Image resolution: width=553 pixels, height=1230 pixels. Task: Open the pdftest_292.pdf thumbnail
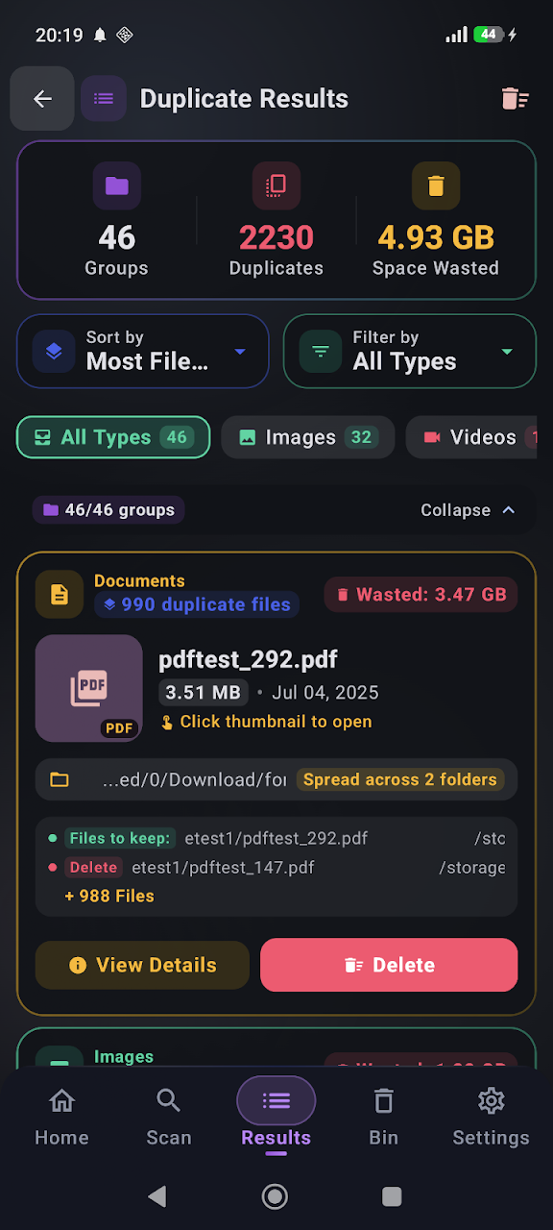(x=89, y=688)
